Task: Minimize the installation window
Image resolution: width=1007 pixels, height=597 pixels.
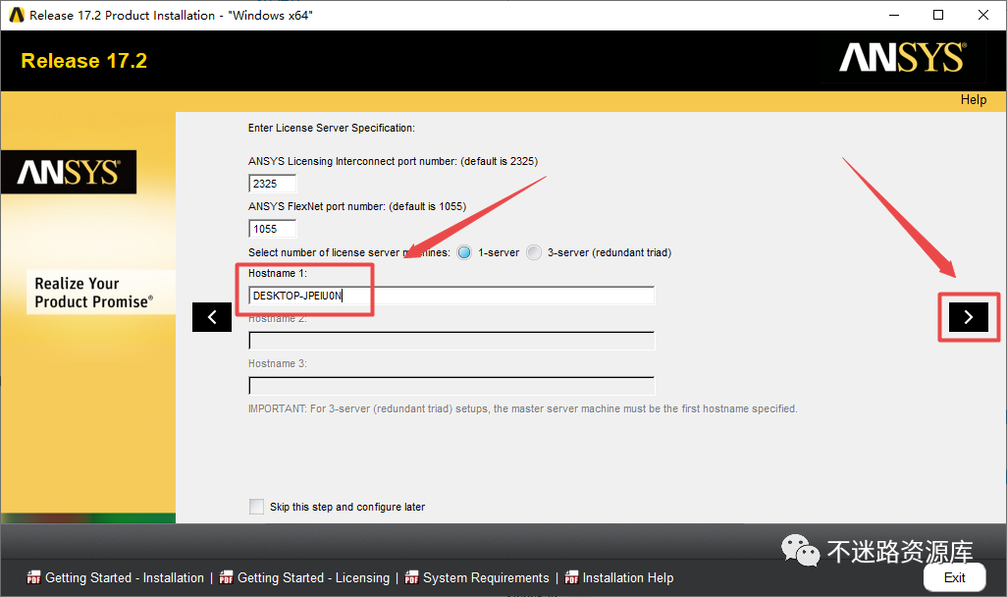Action: click(x=894, y=15)
